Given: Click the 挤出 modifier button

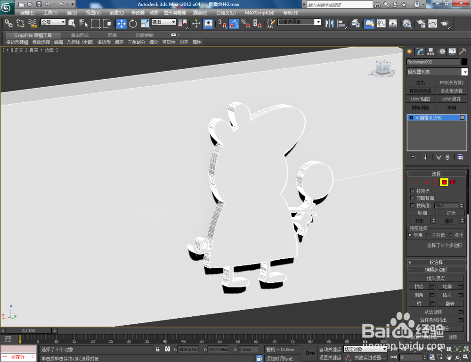Looking at the screenshot, I should pos(420,82).
